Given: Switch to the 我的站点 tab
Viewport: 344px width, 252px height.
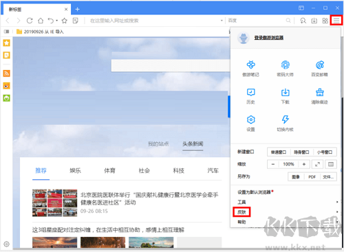Looking at the screenshot, I should click(x=158, y=144).
